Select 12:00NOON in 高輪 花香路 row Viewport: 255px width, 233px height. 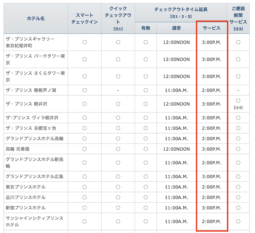(176, 149)
